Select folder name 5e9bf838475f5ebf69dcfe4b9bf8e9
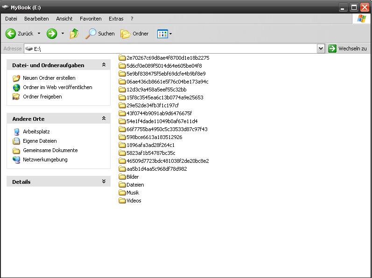Screen dimensions: 372x278 [x=166, y=74]
